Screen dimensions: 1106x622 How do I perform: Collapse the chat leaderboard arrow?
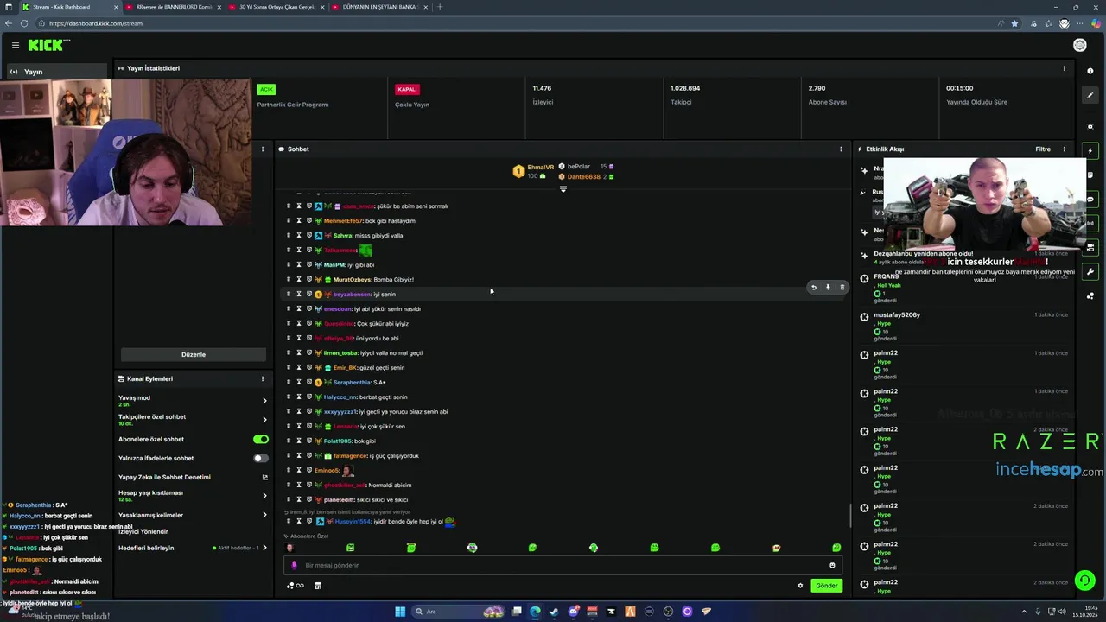(563, 189)
